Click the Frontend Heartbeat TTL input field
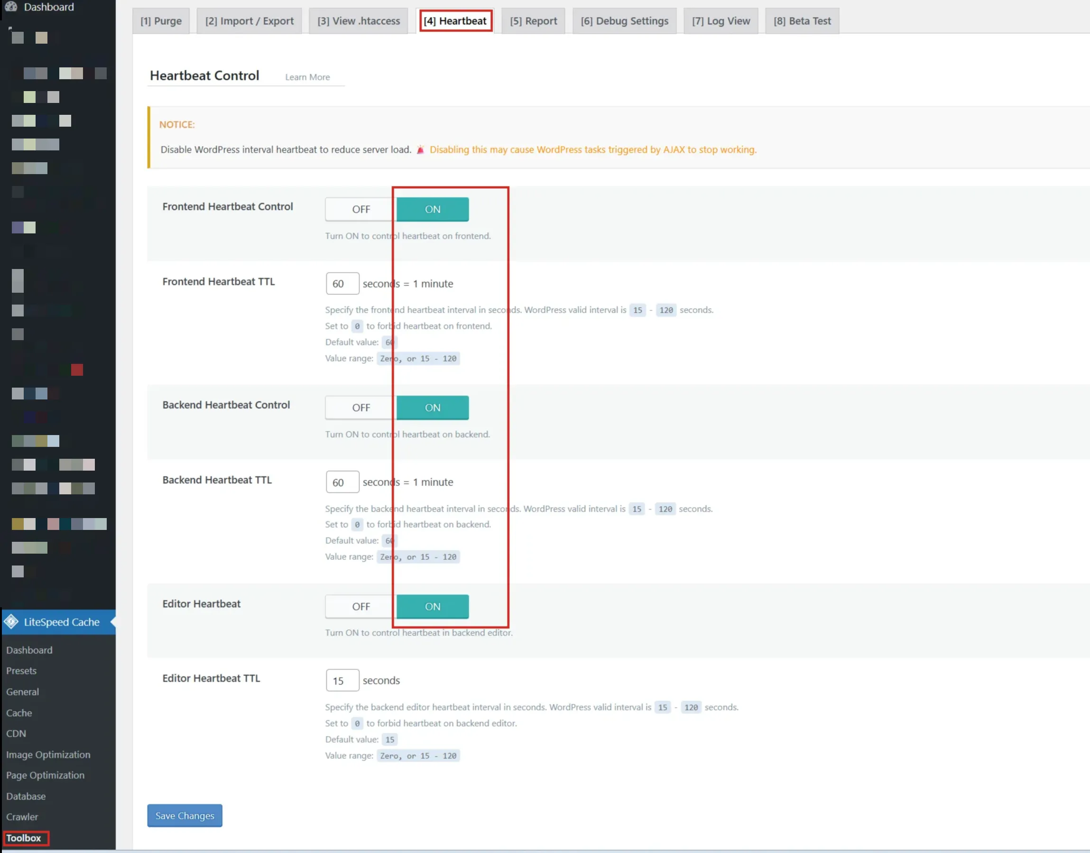 tap(342, 284)
